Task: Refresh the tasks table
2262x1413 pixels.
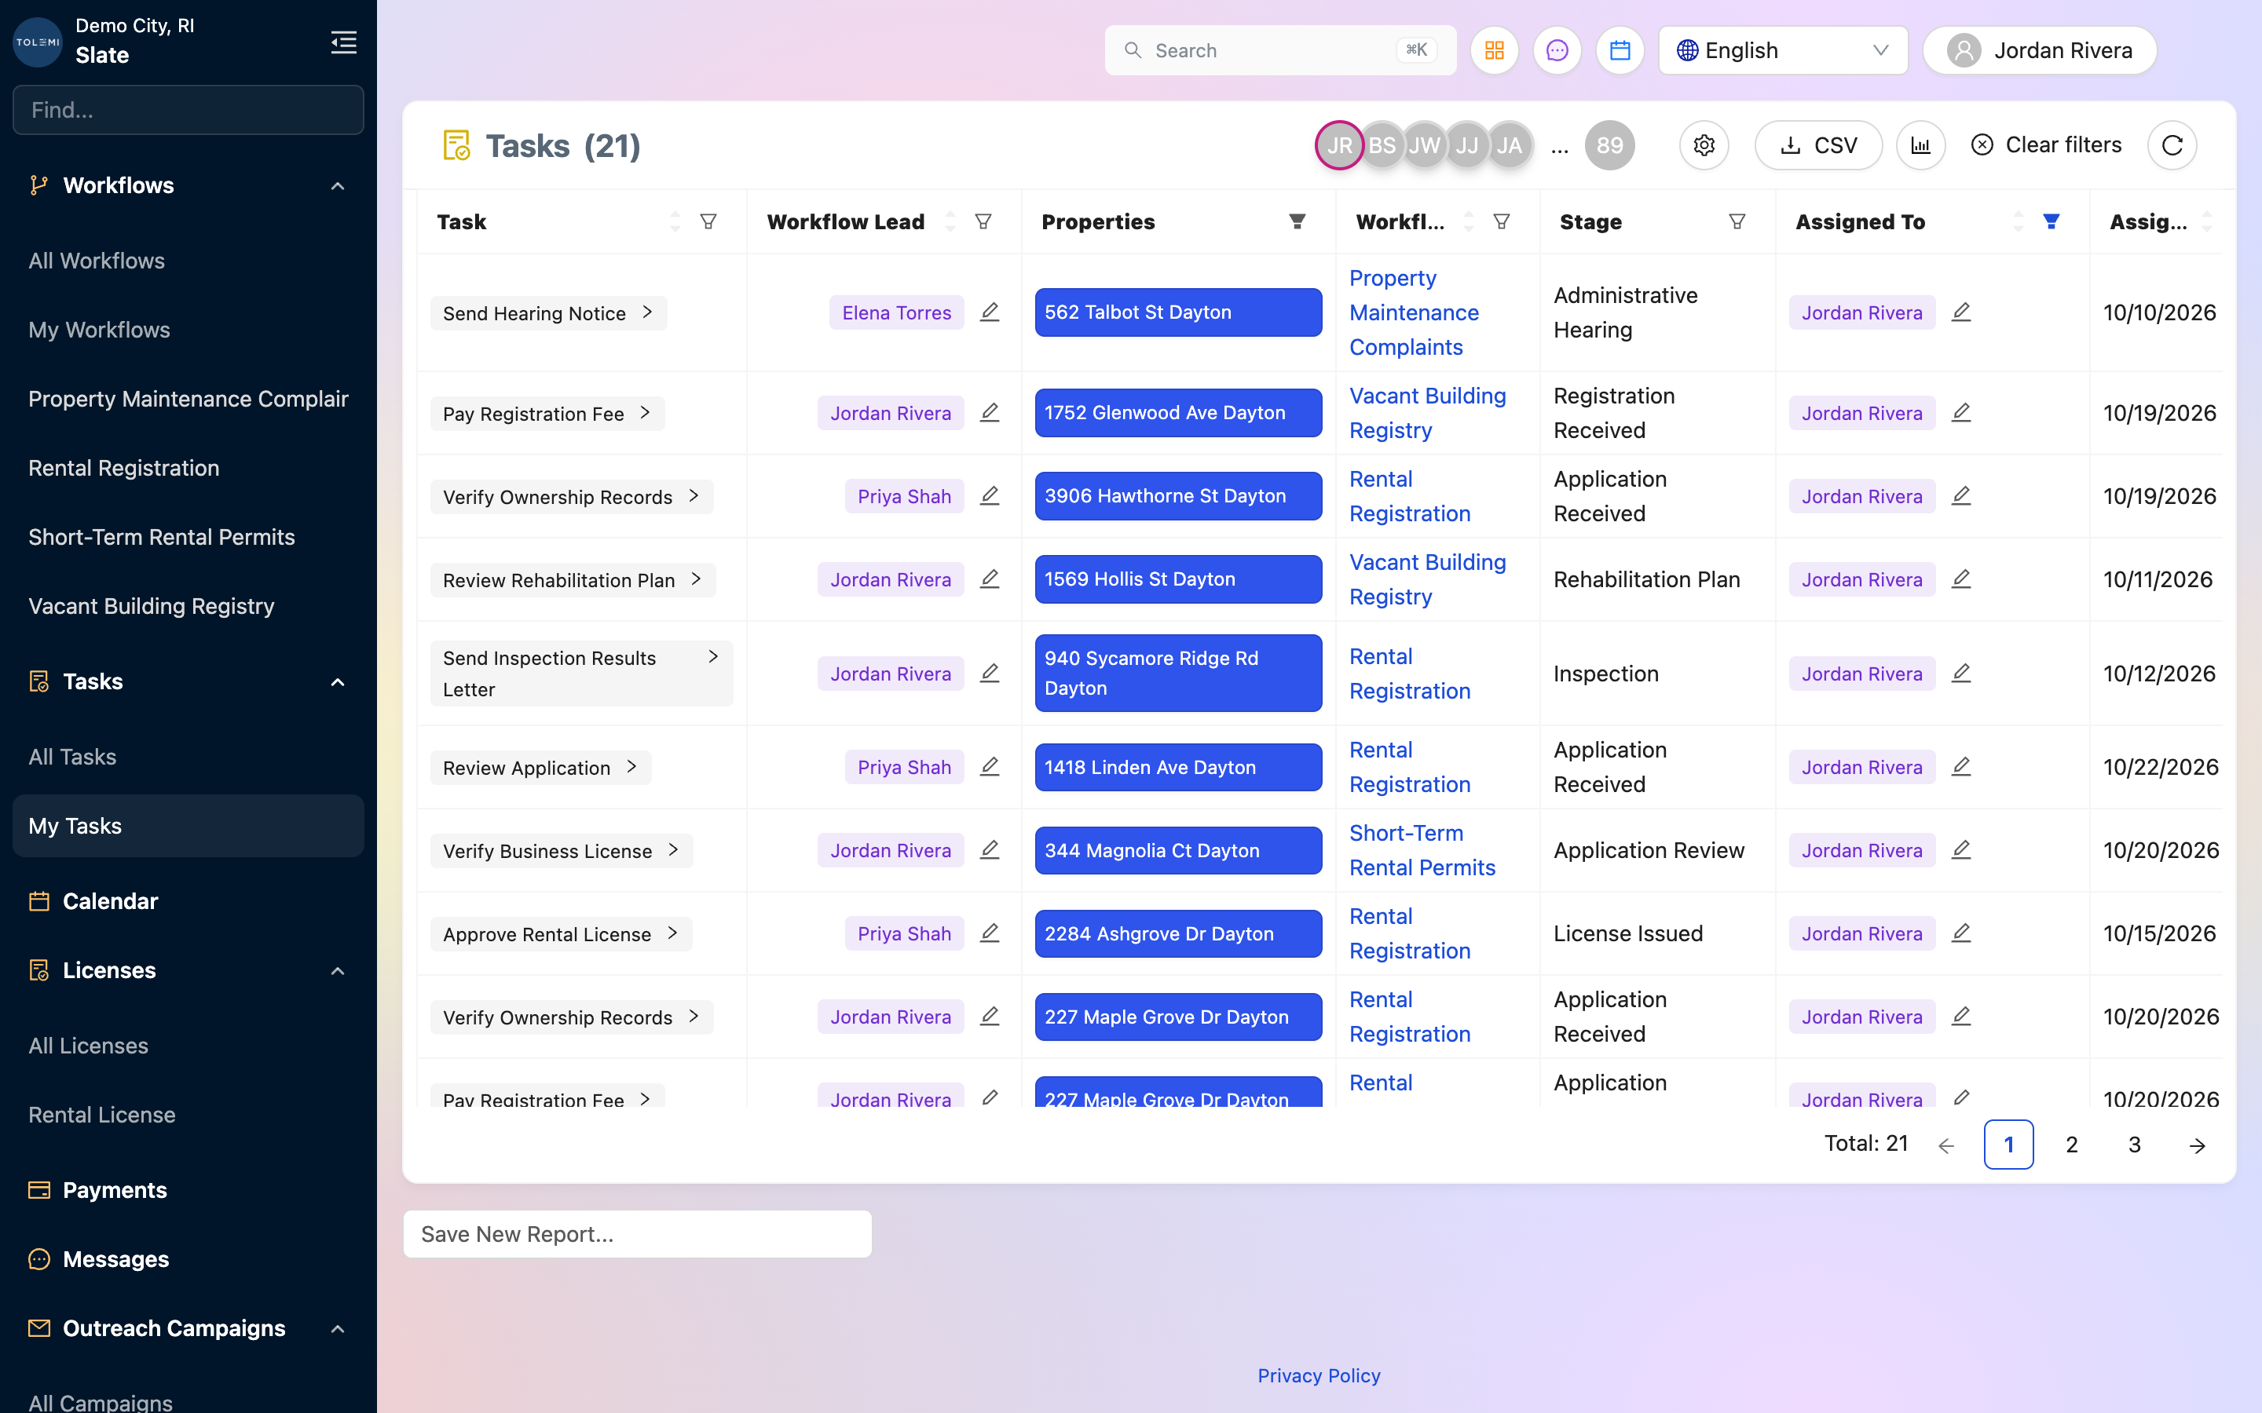Action: tap(2172, 146)
